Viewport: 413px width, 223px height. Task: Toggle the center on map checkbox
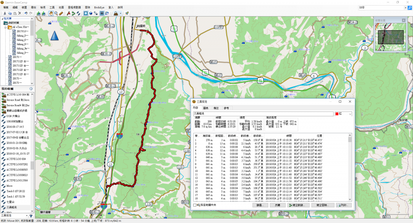195,205
